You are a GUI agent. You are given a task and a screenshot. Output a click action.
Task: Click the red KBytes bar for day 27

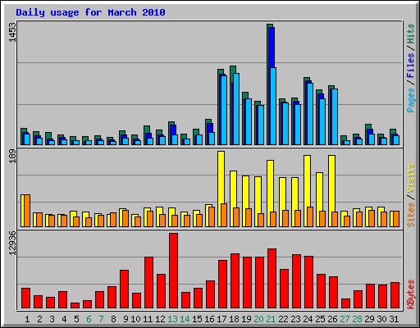345,303
